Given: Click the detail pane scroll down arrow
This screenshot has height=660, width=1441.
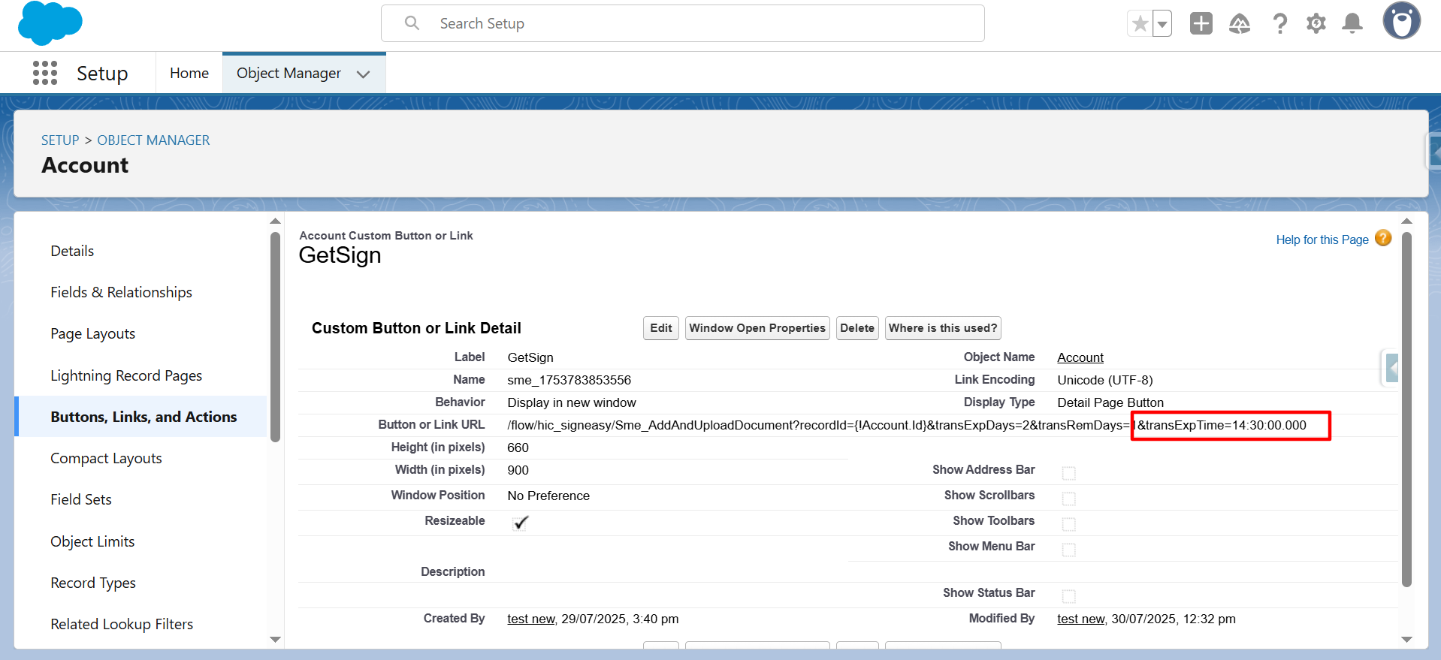Looking at the screenshot, I should [x=1406, y=640].
